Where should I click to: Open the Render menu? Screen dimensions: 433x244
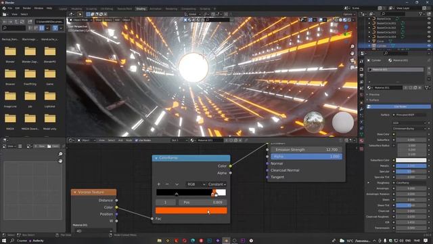click(27, 8)
